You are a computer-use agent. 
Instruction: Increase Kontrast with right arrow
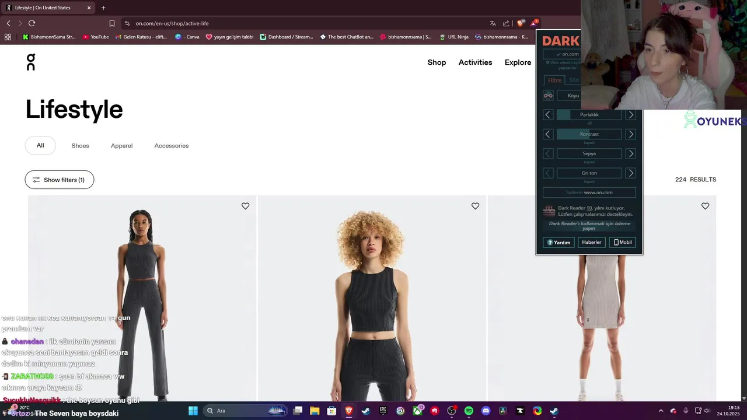pyautogui.click(x=630, y=134)
